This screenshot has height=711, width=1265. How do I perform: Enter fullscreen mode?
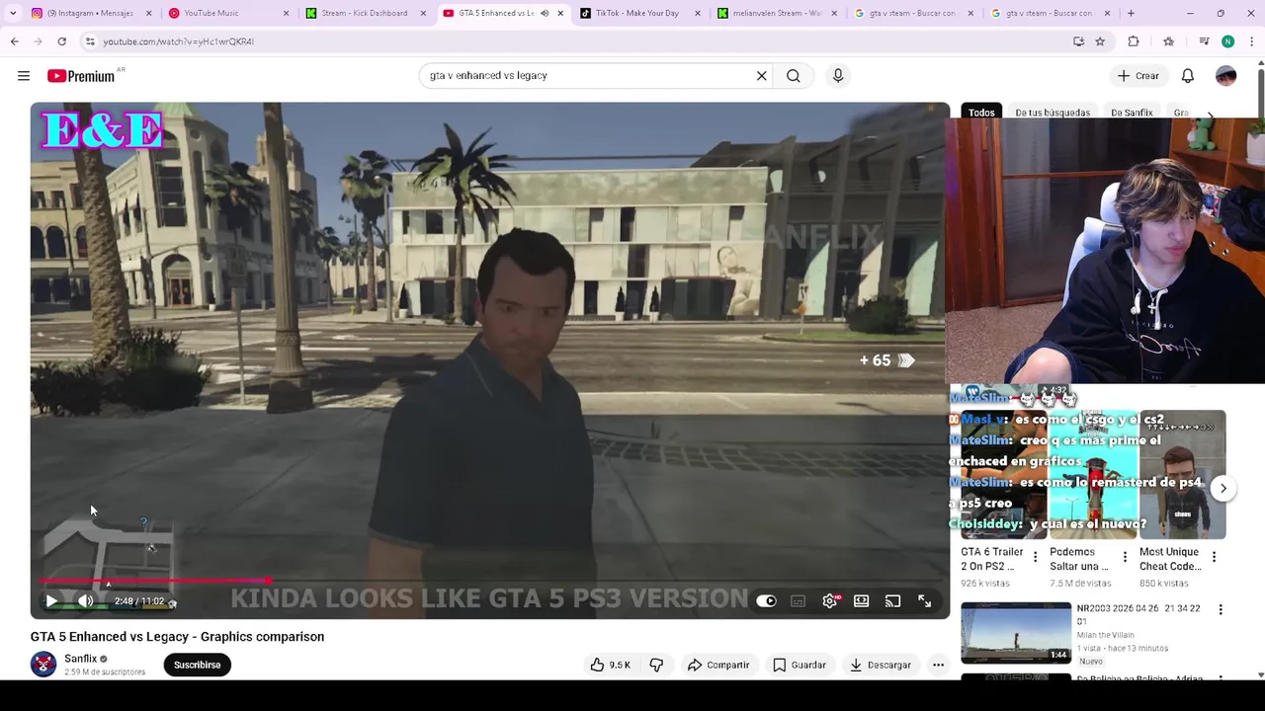[x=925, y=600]
